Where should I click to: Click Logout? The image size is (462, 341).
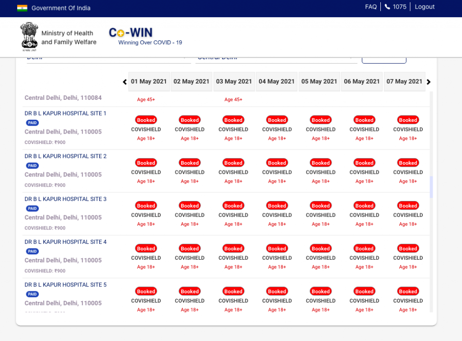[425, 7]
